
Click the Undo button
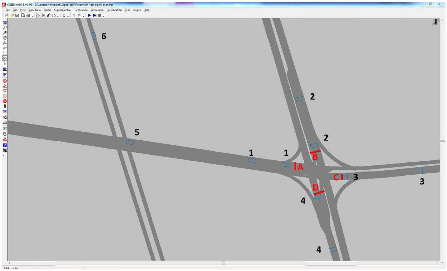[74, 15]
